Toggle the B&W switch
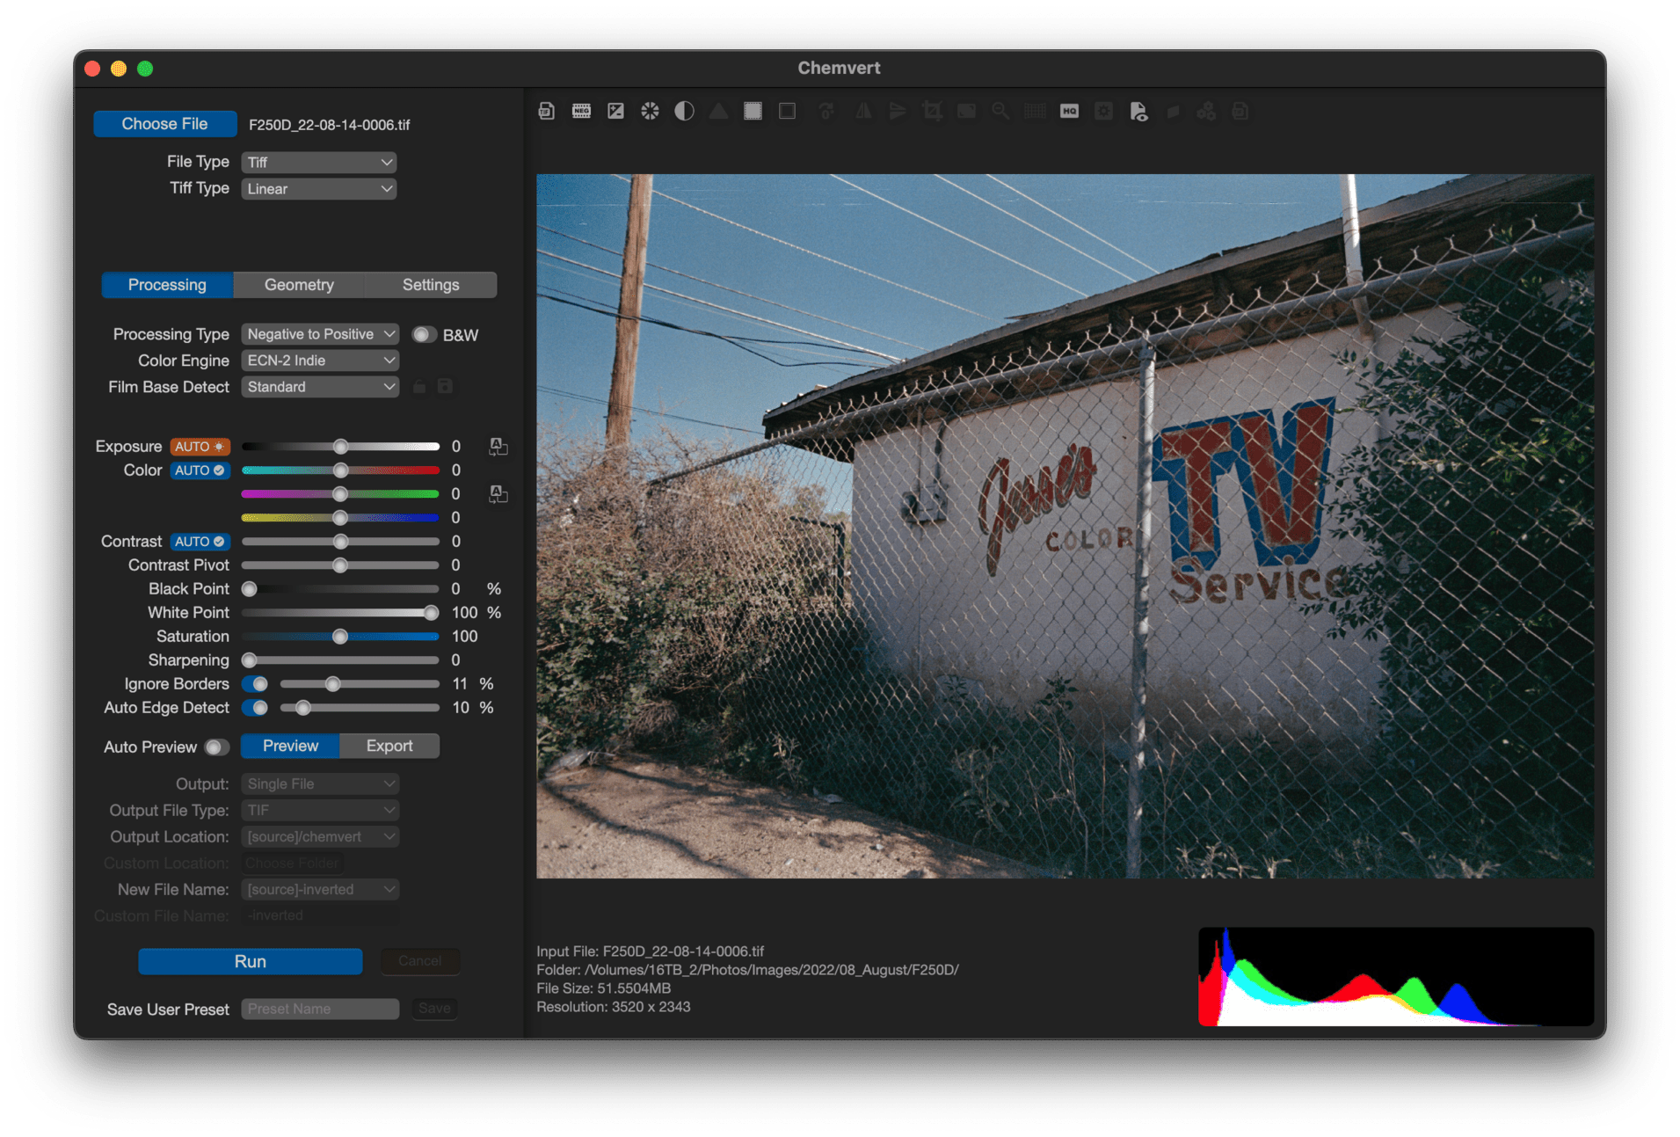Viewport: 1680px width, 1137px height. click(x=425, y=335)
